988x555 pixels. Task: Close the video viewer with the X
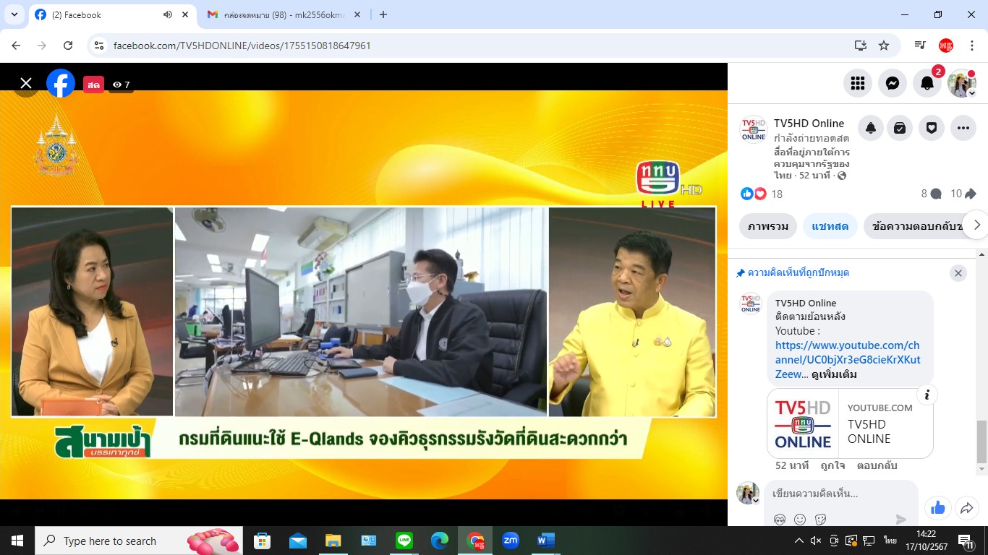[26, 84]
